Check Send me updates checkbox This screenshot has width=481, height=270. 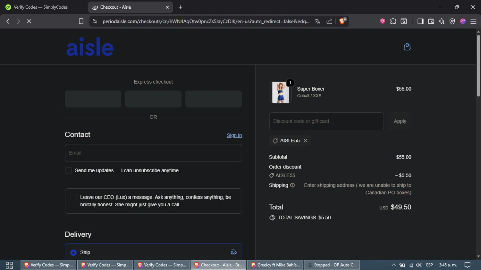pos(68,170)
